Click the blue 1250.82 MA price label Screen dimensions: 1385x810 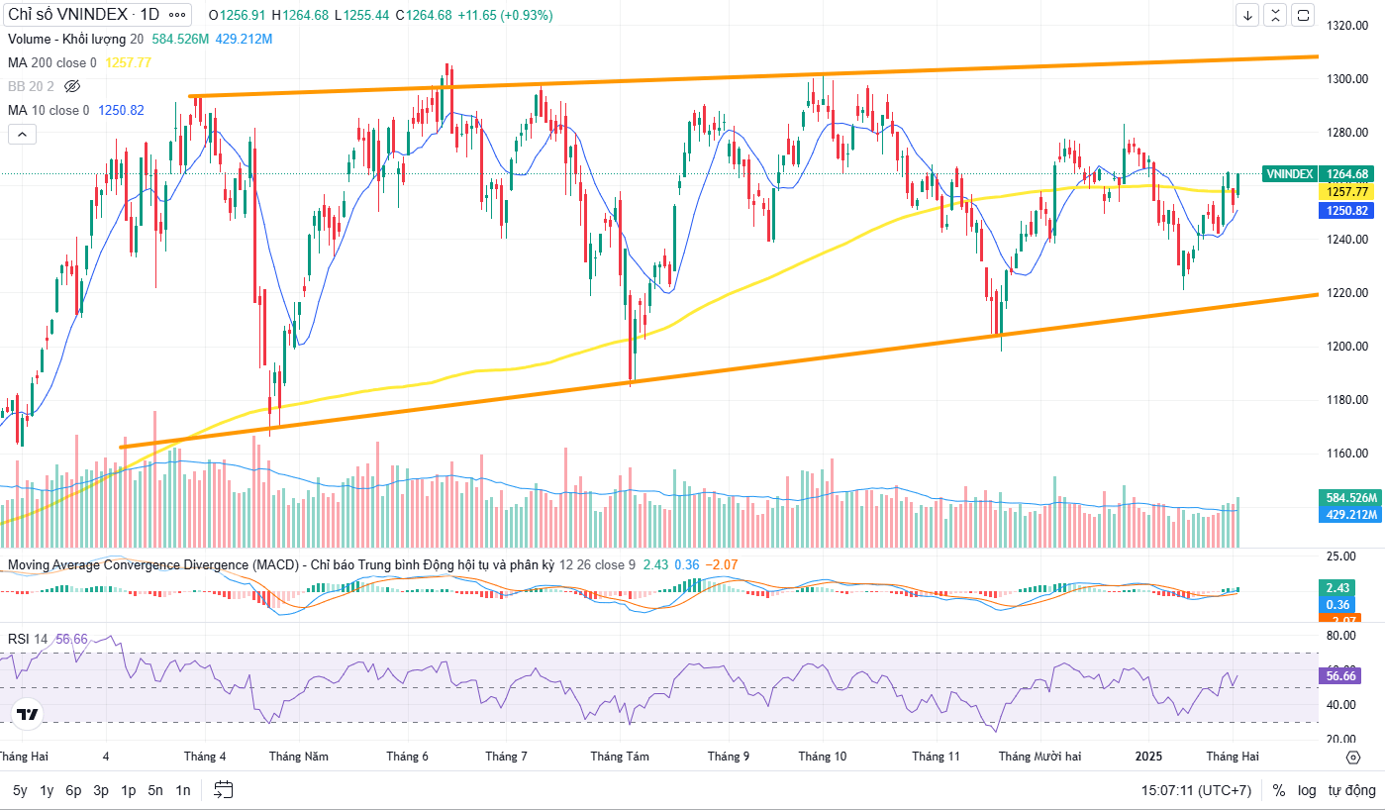point(1347,210)
